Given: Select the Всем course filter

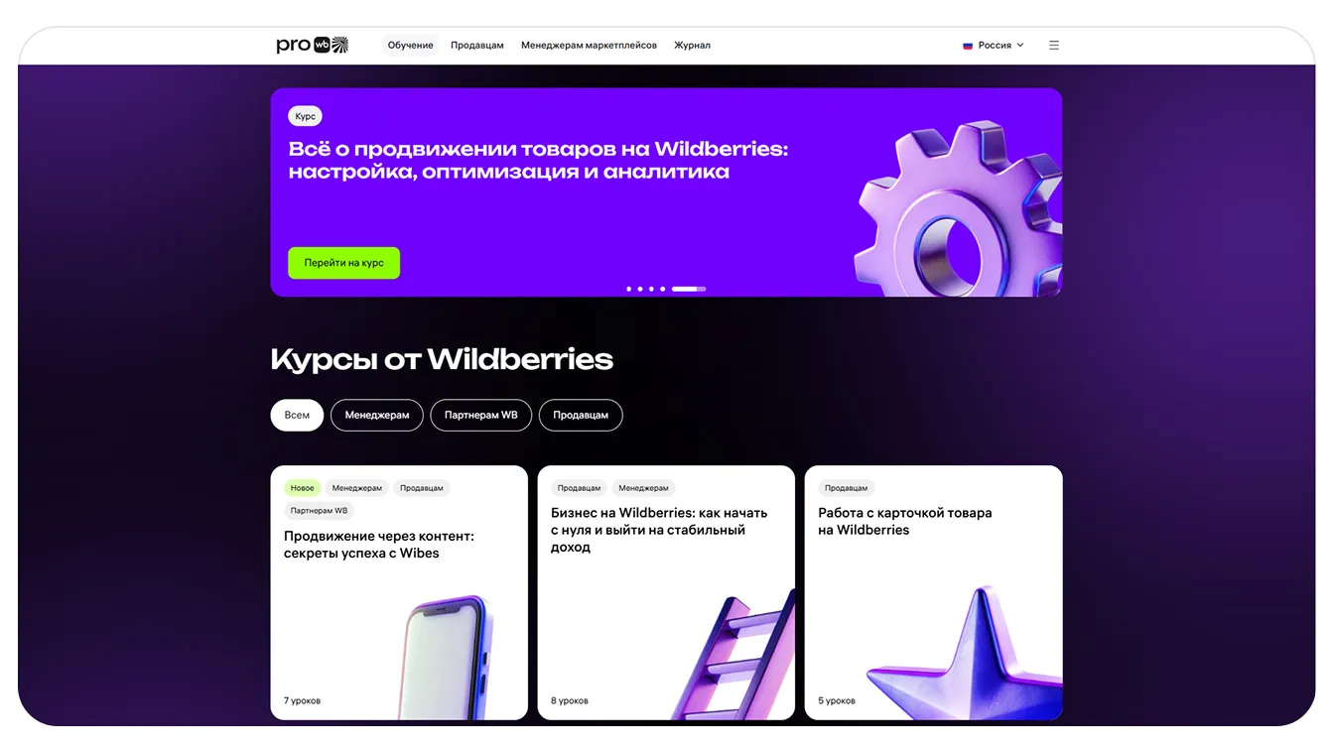Looking at the screenshot, I should (x=297, y=415).
